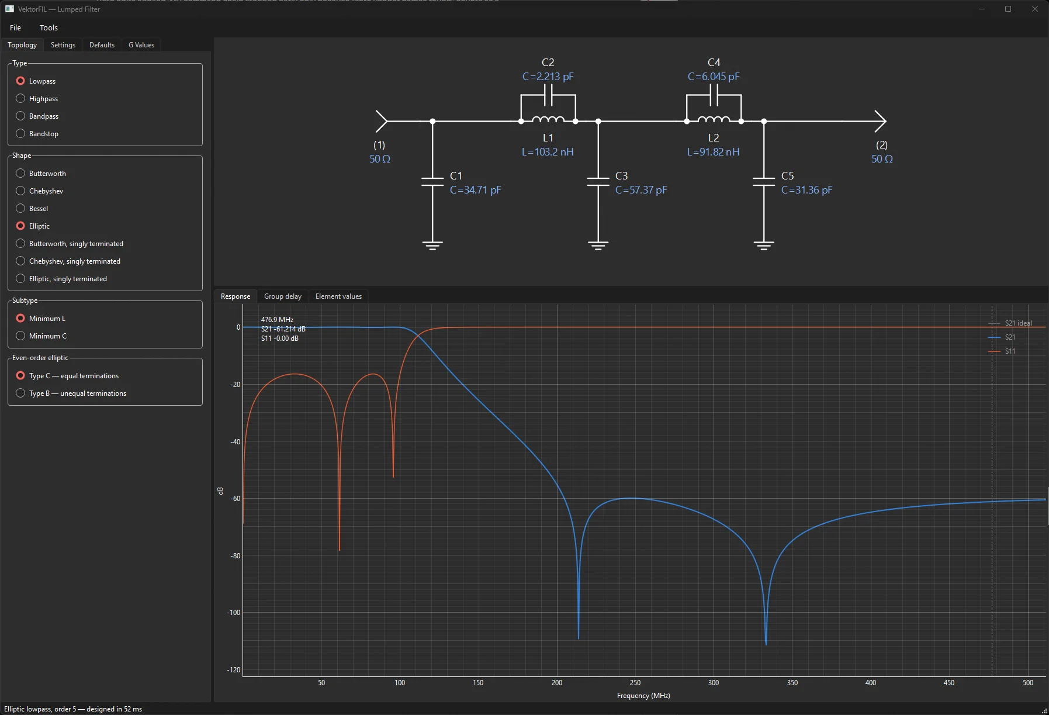This screenshot has width=1049, height=715.
Task: Click the port 1 input arrow
Action: (382, 121)
